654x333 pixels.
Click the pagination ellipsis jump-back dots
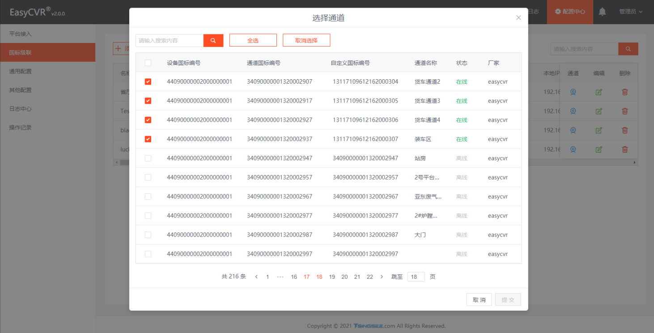[280, 277]
